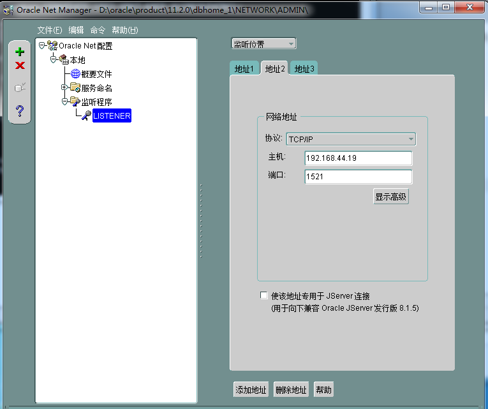The width and height of the screenshot is (488, 409).
Task: Select the LISTENER tree item
Action: pyautogui.click(x=112, y=115)
